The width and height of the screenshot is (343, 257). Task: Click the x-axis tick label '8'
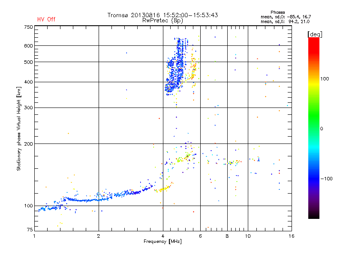pos(227,236)
